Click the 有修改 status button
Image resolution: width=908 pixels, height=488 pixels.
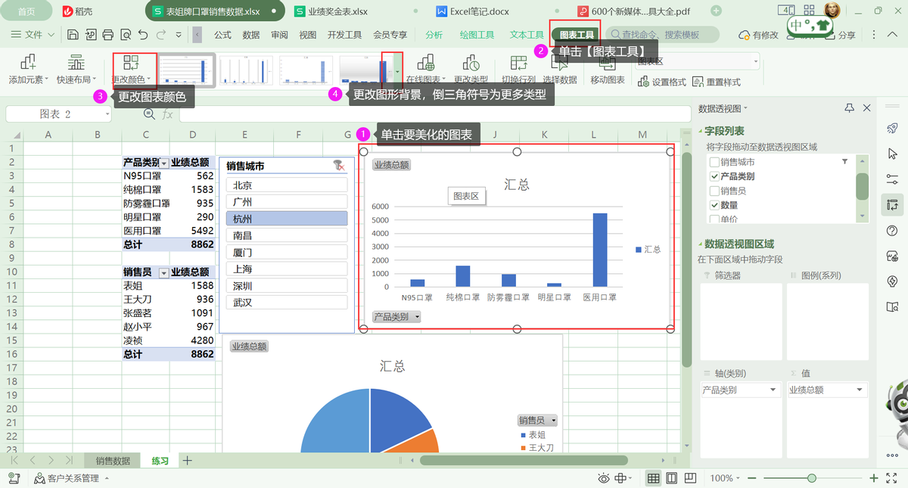[x=757, y=35]
